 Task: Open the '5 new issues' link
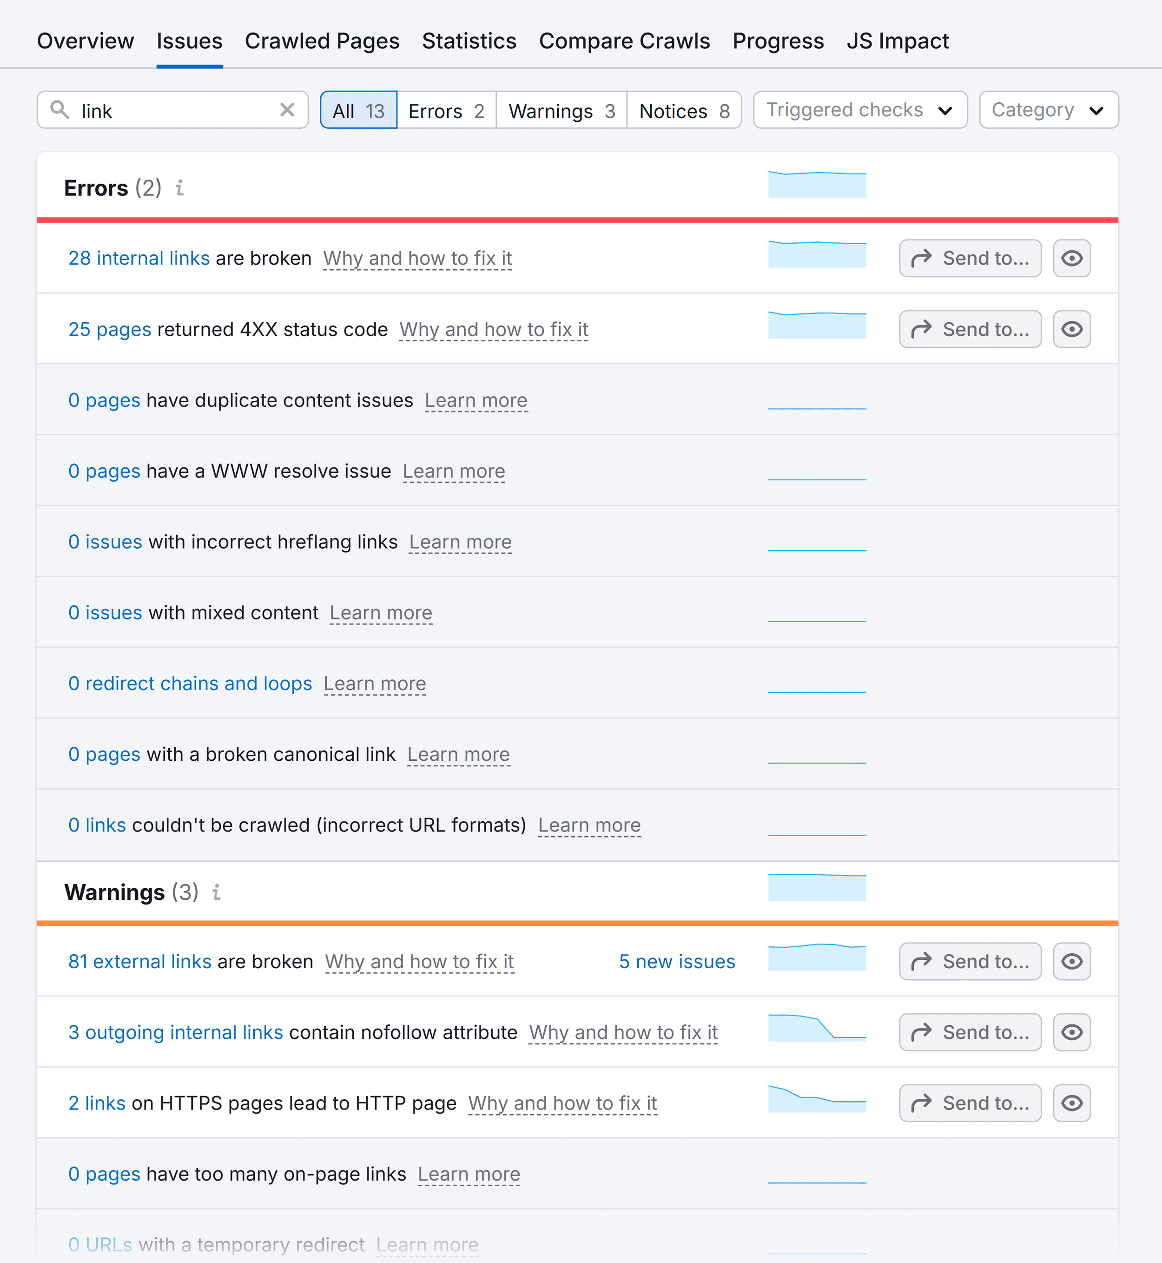tap(677, 962)
